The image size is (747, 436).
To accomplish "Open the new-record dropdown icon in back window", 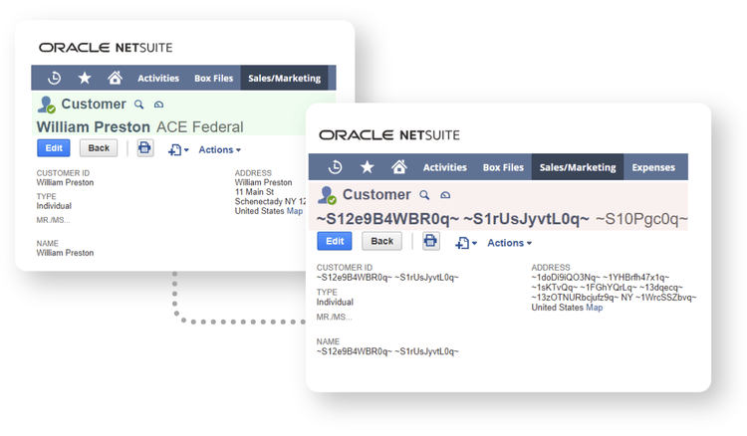I will click(178, 150).
